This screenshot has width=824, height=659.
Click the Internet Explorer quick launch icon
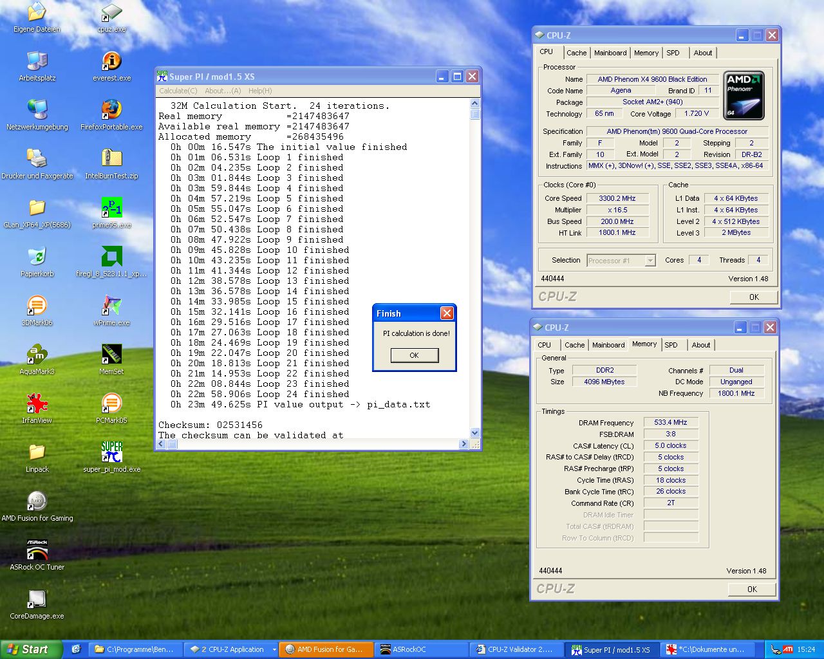76,649
